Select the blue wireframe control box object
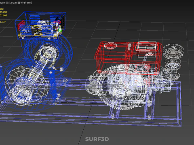The height and width of the screenshot is (145, 194). [x=40, y=25]
